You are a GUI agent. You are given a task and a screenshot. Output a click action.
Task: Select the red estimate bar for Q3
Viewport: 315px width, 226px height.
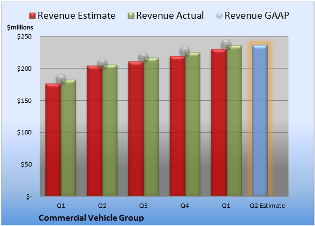136,129
